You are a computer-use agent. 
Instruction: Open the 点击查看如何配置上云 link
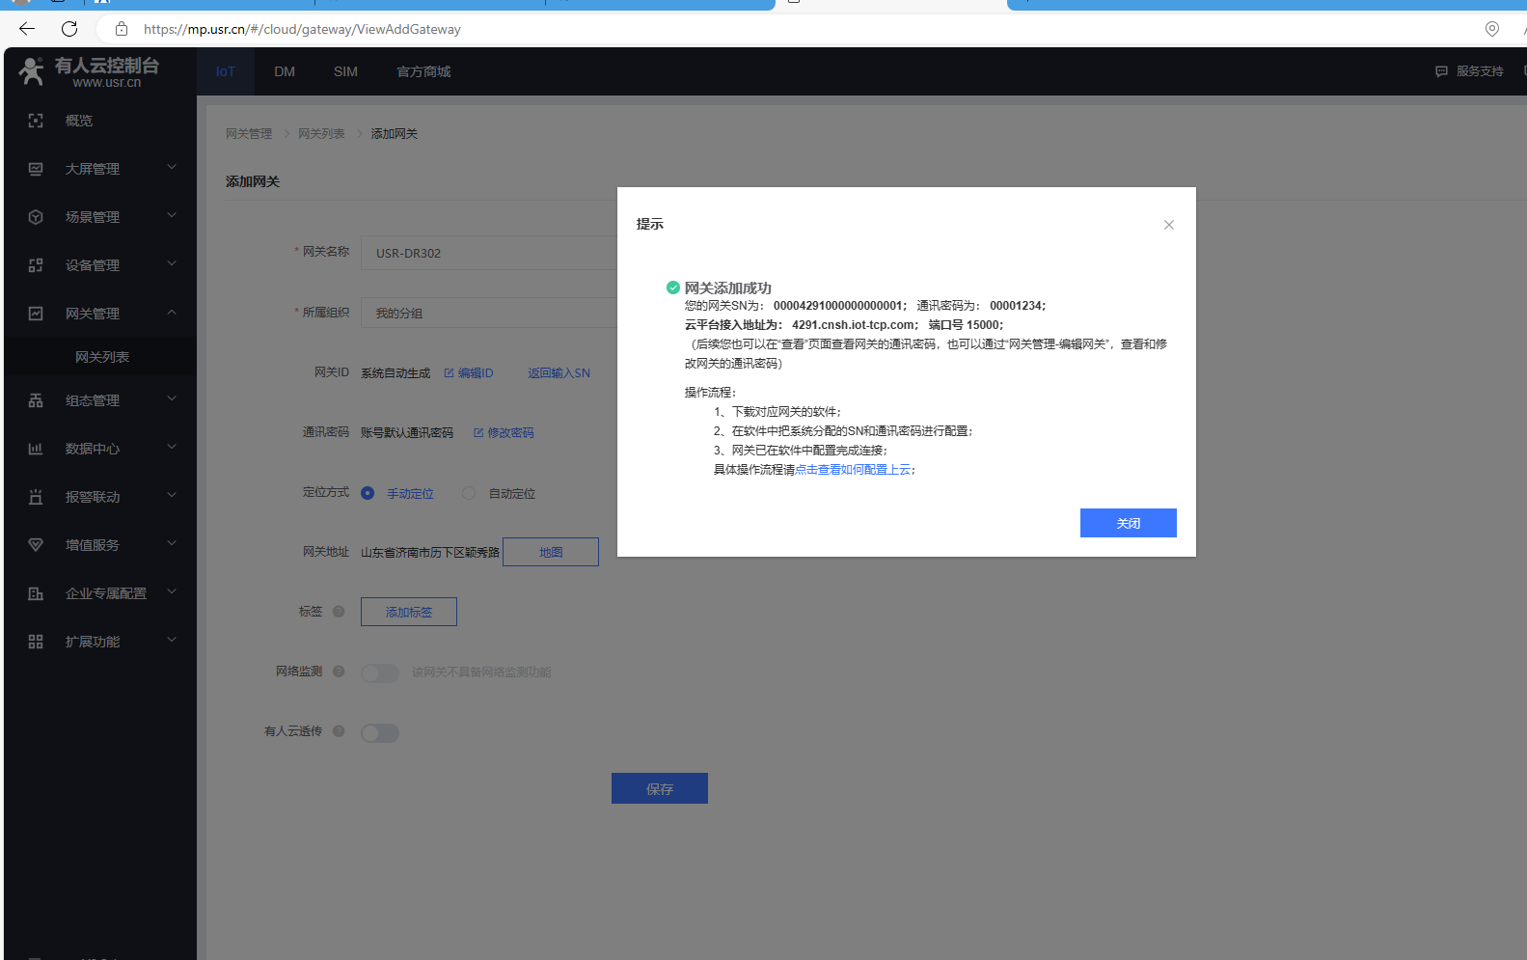pyautogui.click(x=853, y=470)
